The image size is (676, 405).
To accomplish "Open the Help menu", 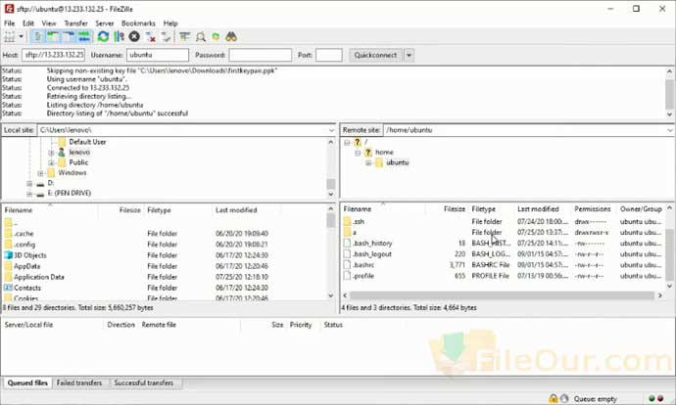I will [x=170, y=23].
